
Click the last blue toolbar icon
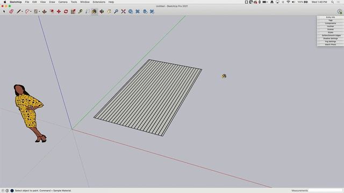click(x=152, y=11)
